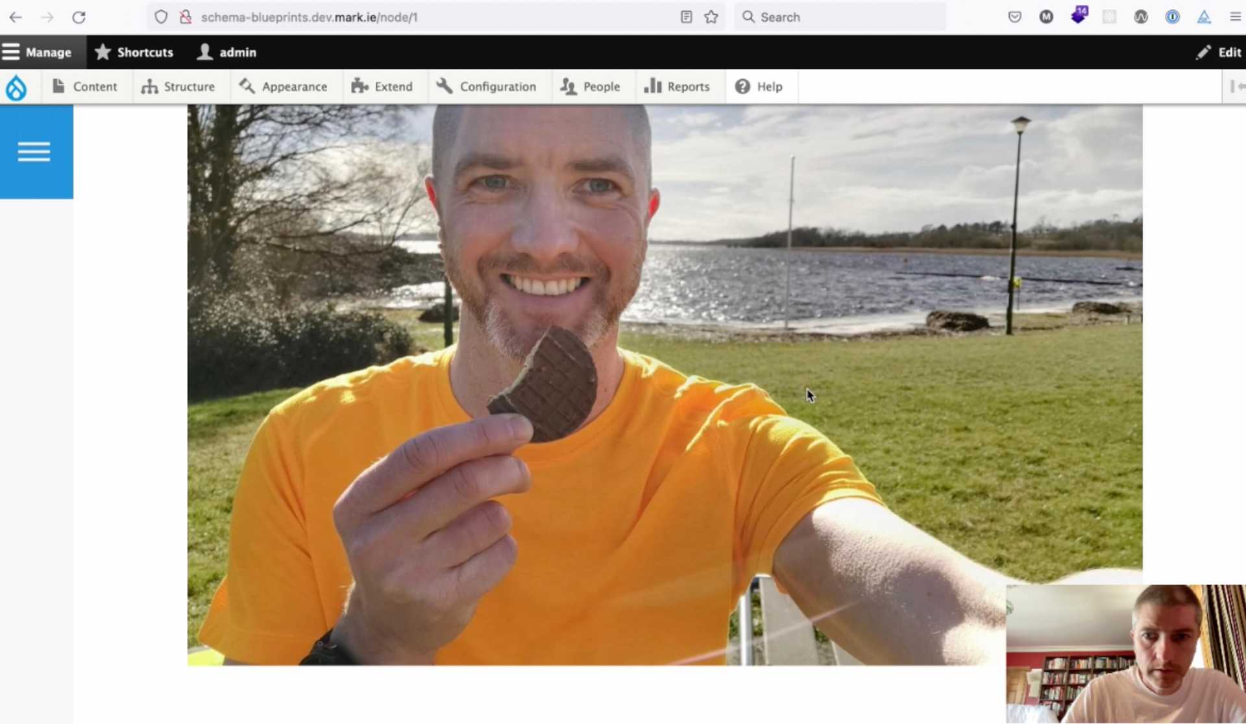Click the People menu icon

[x=570, y=87]
